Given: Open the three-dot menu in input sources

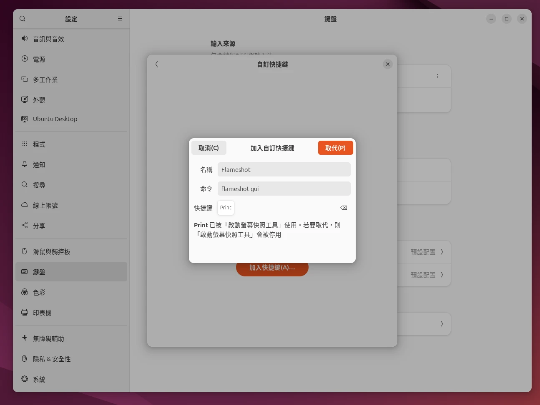Looking at the screenshot, I should (x=437, y=76).
